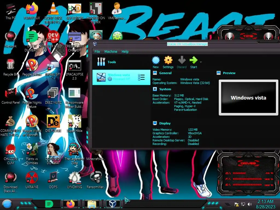Click the Action Center flag tray icon
Viewport: 280px width, 210px height.
[237, 204]
